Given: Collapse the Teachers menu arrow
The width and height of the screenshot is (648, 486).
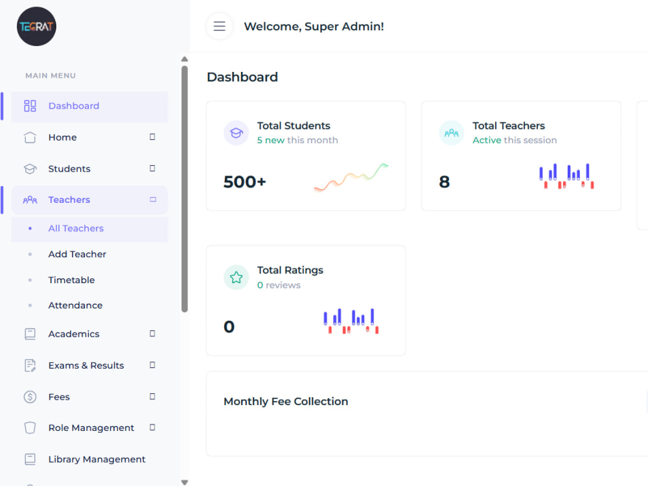Looking at the screenshot, I should tap(153, 200).
